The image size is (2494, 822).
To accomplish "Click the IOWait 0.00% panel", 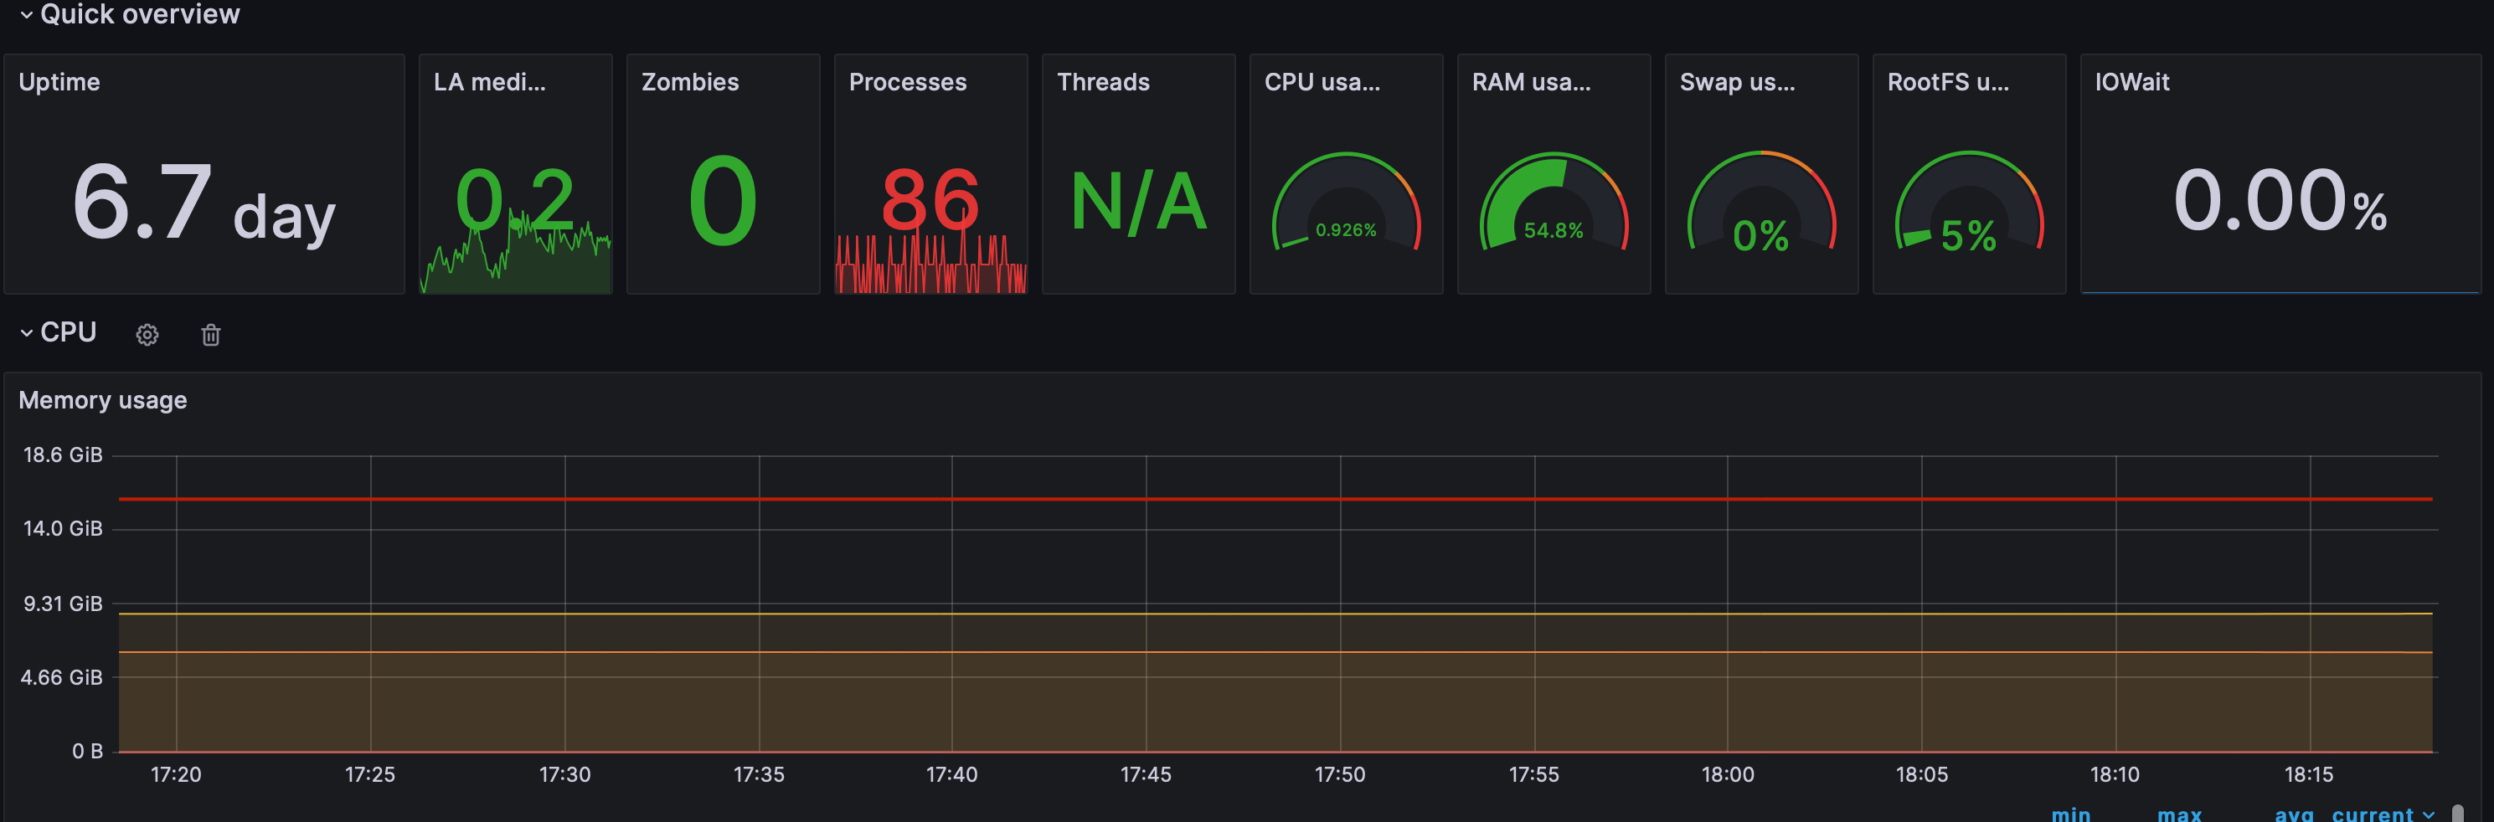I will (x=2280, y=174).
